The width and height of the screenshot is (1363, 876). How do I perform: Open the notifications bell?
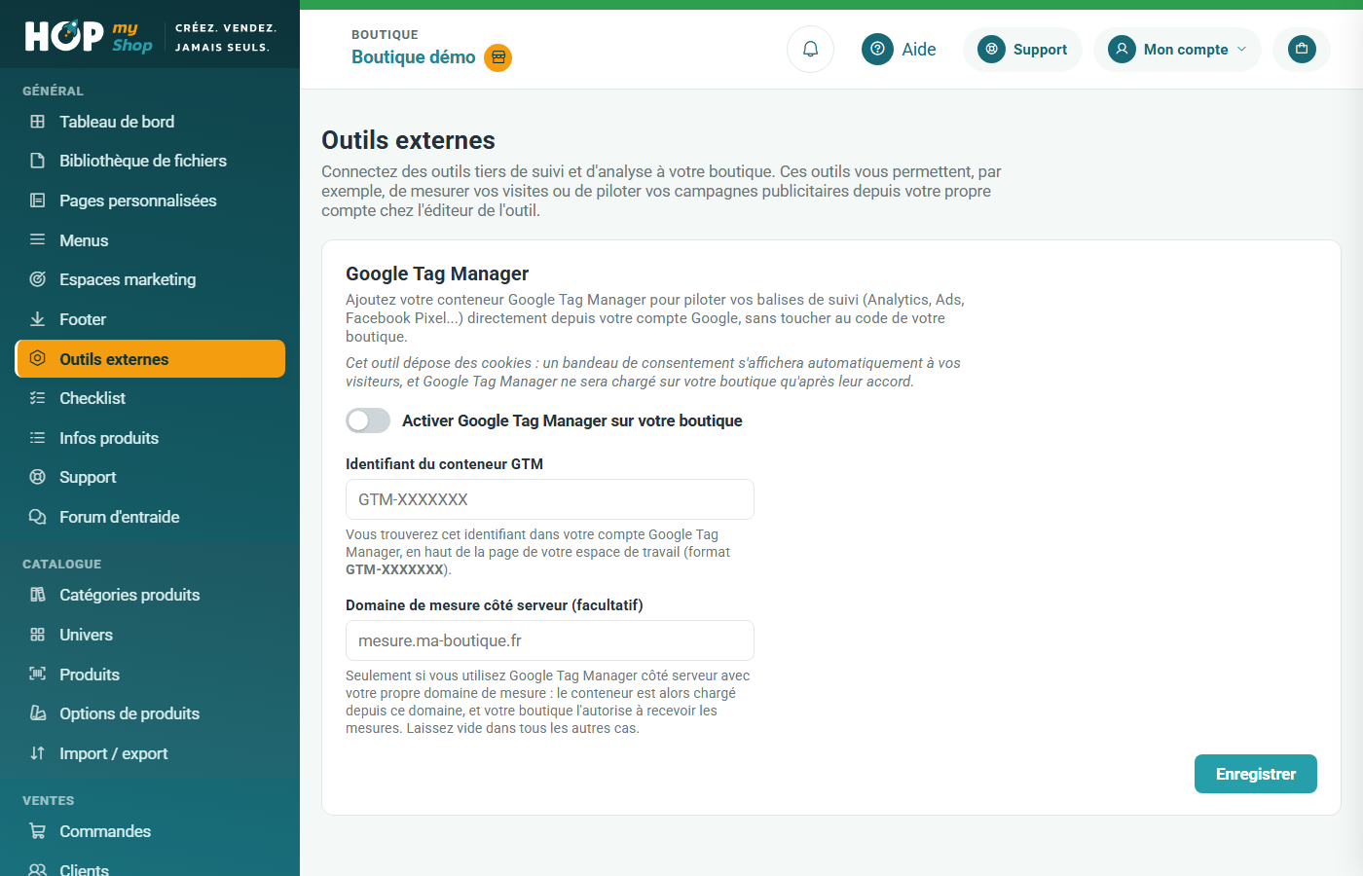click(x=810, y=49)
